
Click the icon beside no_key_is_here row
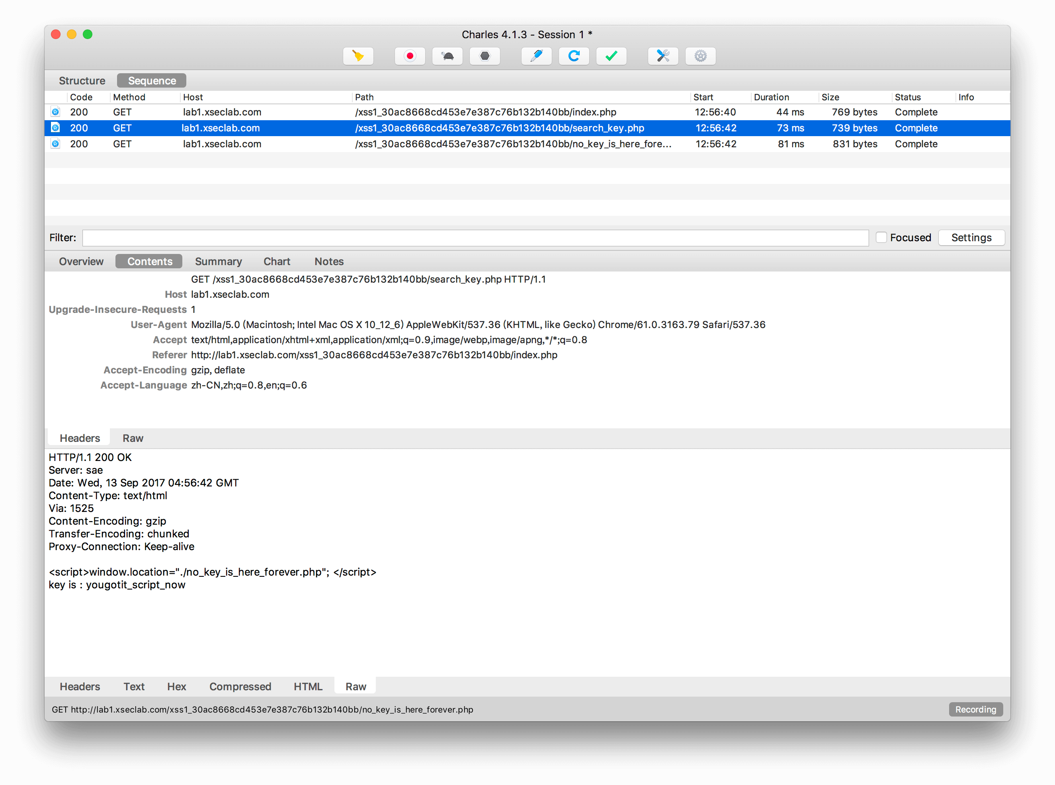[56, 143]
